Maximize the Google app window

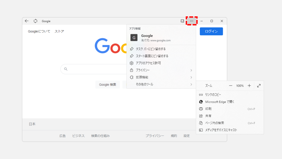(212, 21)
